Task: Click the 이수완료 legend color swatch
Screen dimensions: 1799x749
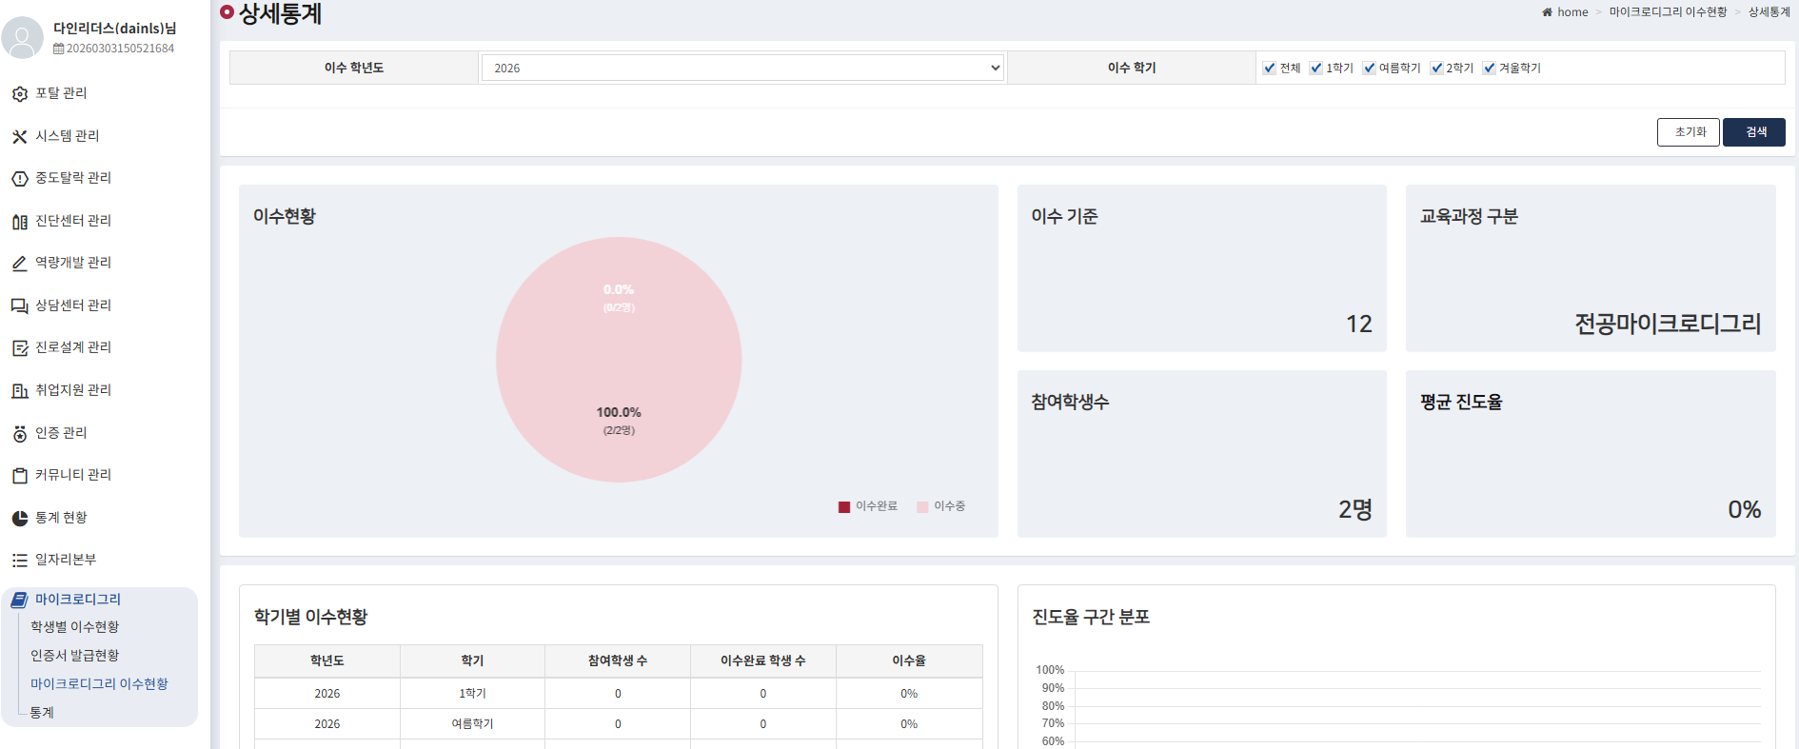Action: click(843, 507)
